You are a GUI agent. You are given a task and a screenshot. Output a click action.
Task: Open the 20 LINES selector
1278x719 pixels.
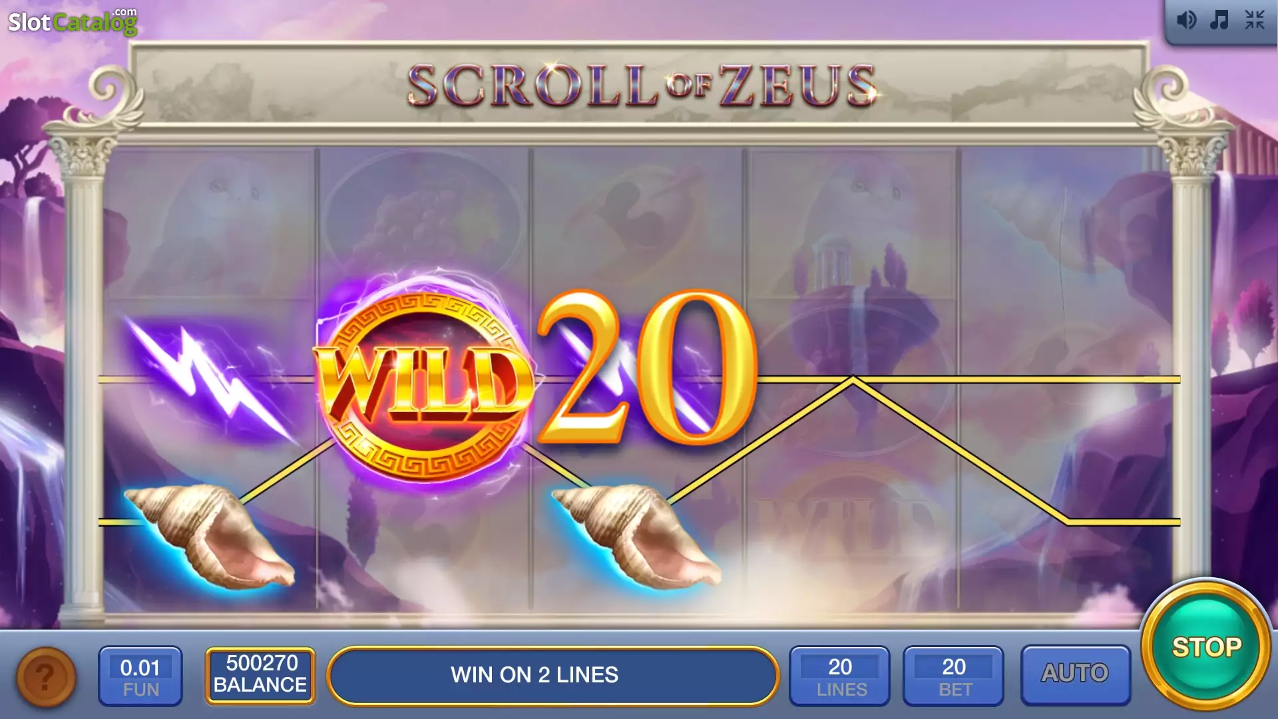click(840, 676)
